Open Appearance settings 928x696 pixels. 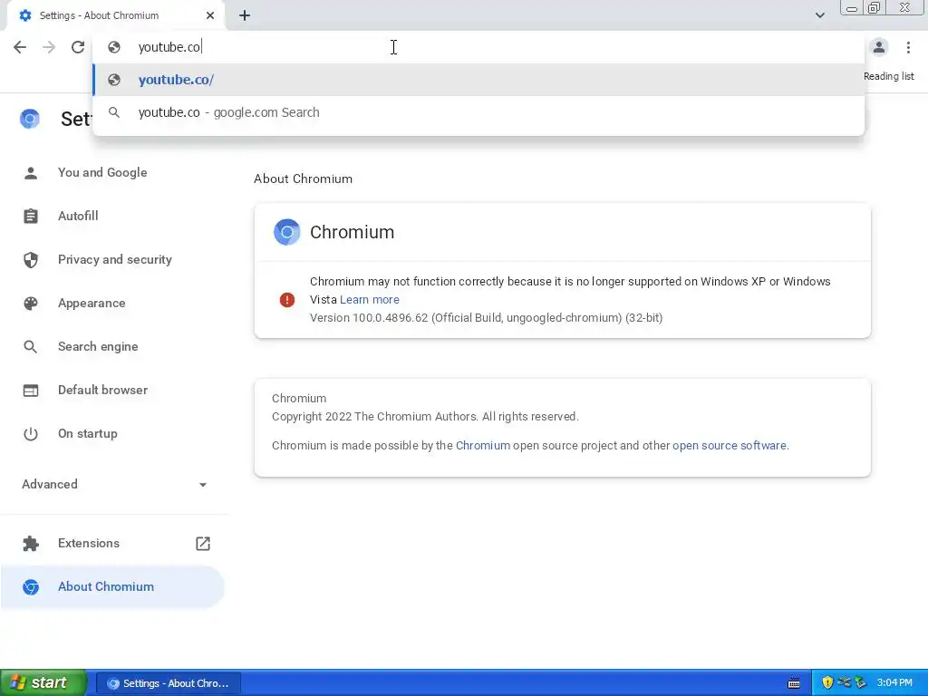92,303
